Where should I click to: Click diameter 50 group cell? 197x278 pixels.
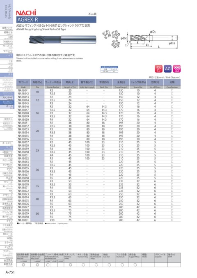[37, 214]
